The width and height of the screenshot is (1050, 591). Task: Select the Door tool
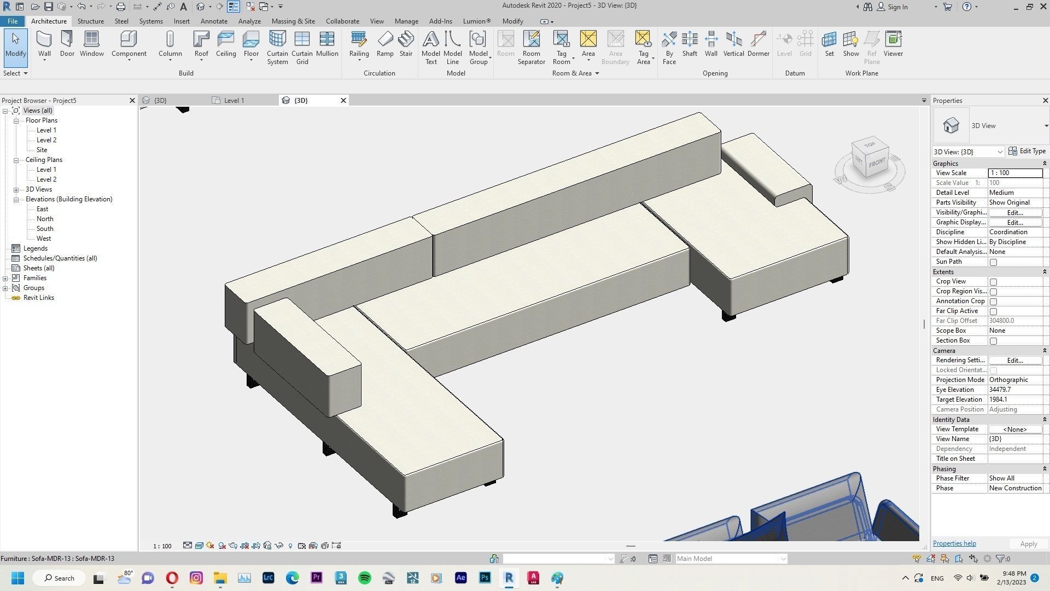pos(67,44)
